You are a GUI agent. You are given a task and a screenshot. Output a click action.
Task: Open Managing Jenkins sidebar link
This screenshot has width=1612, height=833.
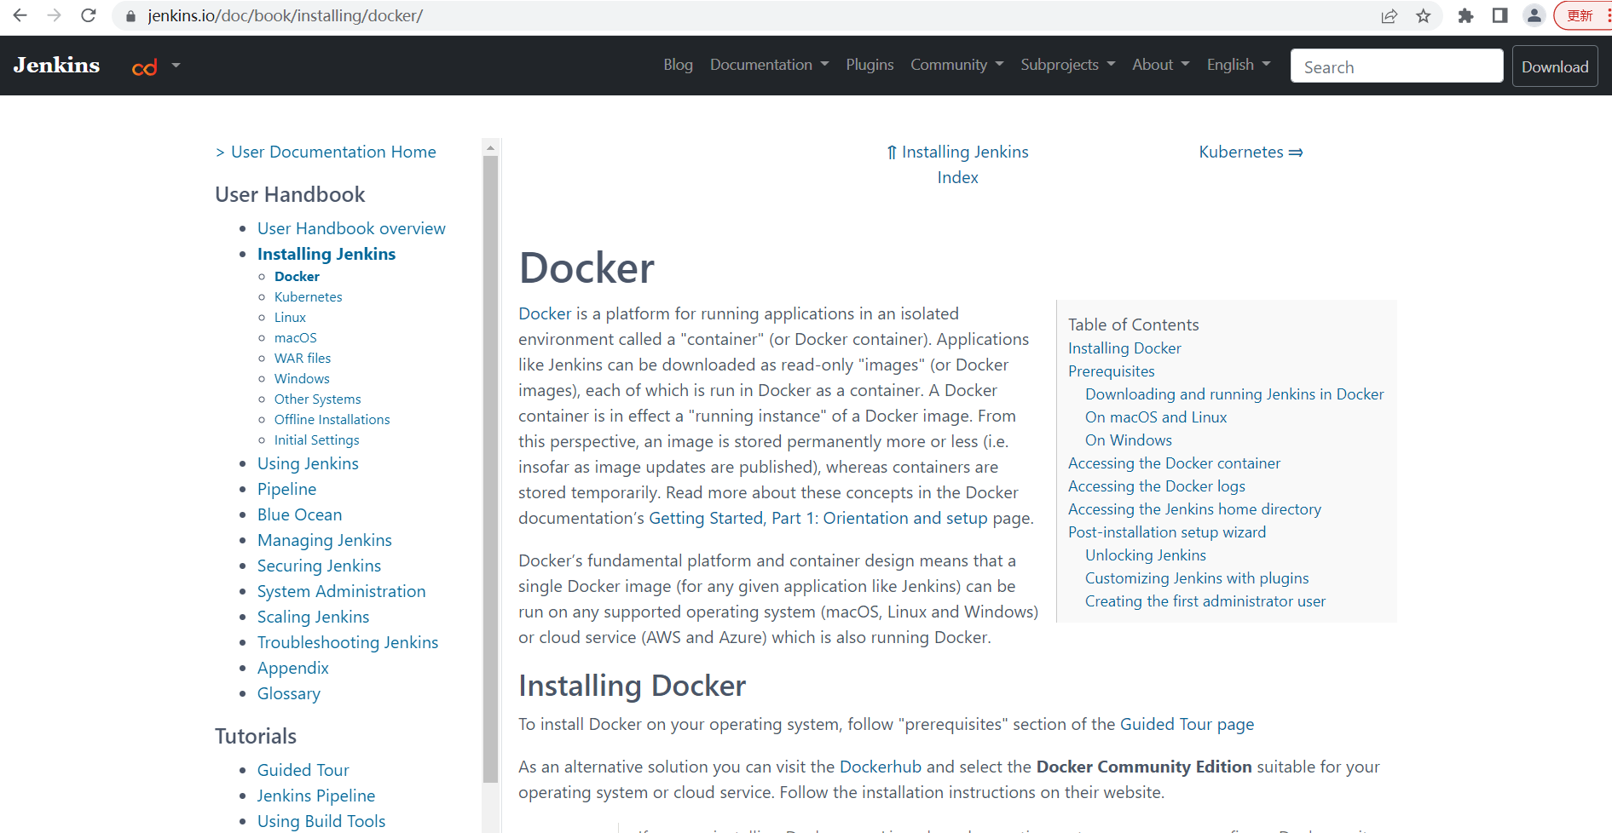coord(325,540)
